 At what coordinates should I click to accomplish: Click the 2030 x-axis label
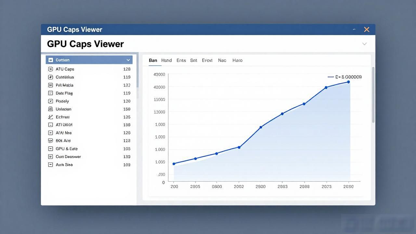coord(348,187)
